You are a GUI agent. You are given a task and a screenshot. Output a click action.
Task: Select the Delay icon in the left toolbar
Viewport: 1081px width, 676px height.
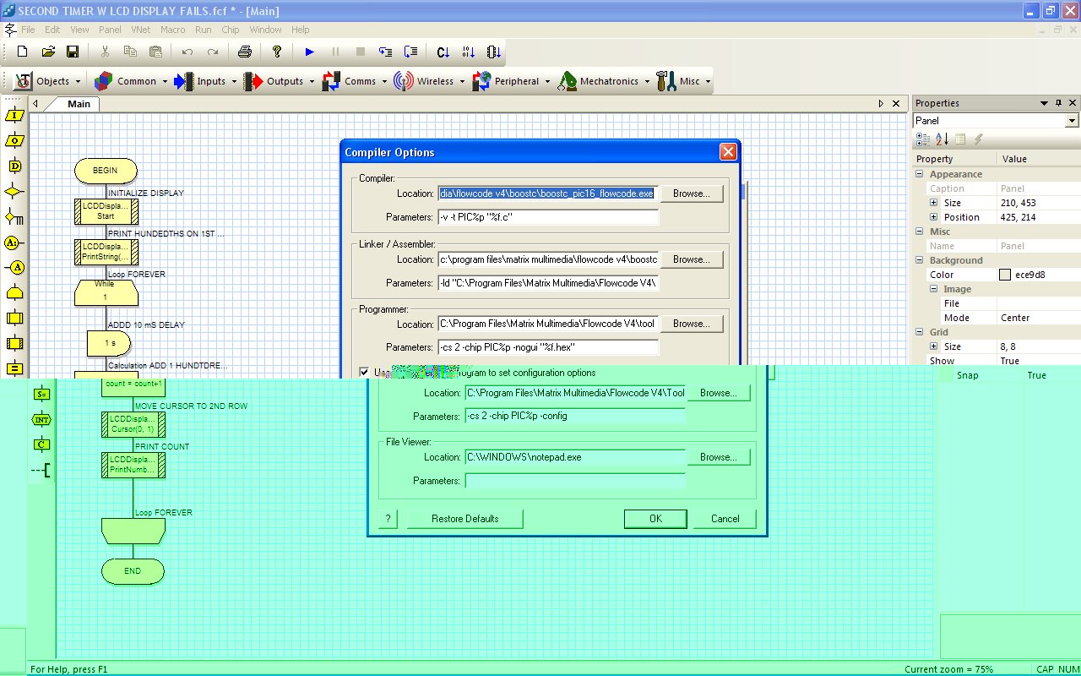pos(14,166)
